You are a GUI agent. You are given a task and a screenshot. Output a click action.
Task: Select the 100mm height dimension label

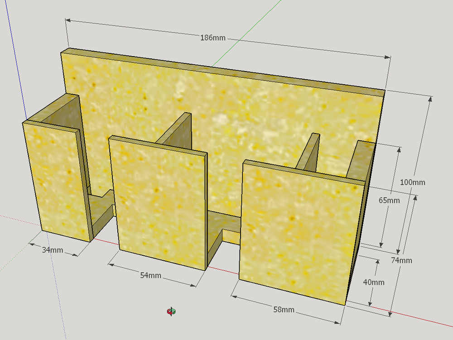(412, 182)
